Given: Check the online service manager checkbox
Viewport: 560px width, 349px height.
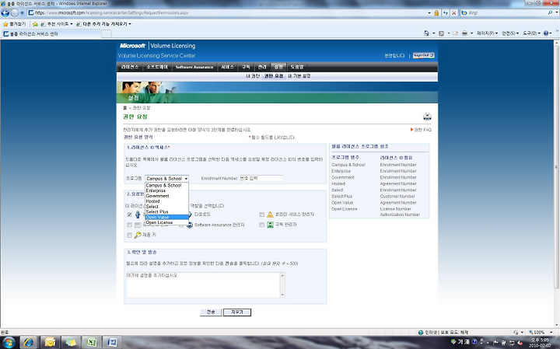Looking at the screenshot, I should point(262,215).
